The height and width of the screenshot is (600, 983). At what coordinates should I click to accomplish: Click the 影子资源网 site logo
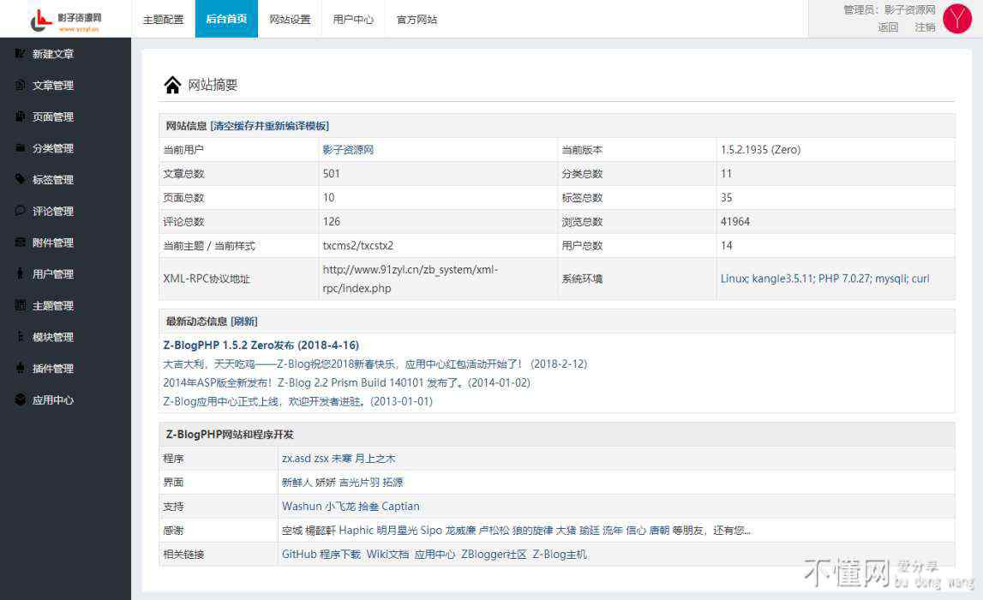tap(66, 20)
